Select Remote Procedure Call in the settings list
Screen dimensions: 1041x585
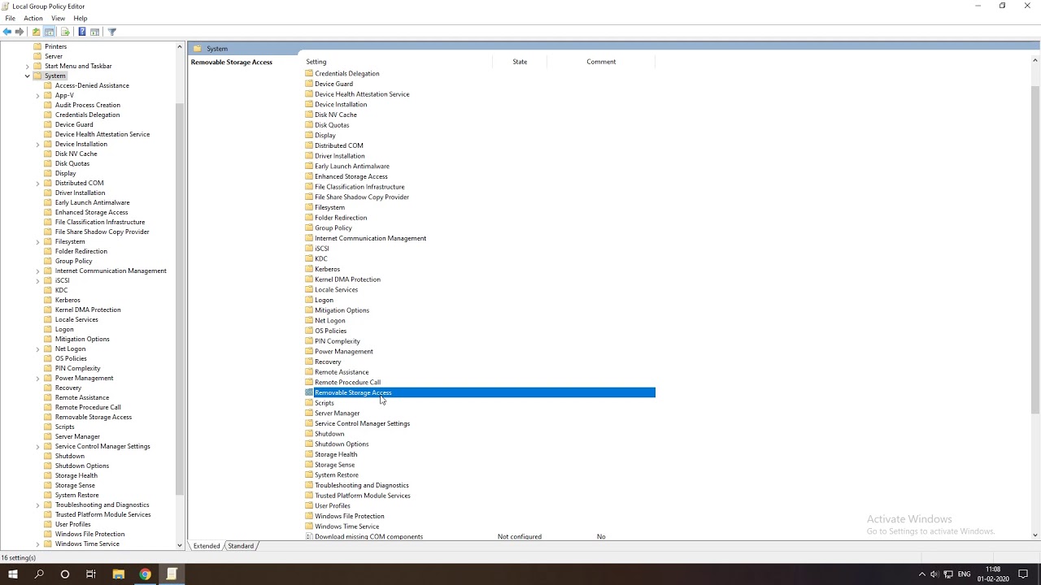(347, 382)
